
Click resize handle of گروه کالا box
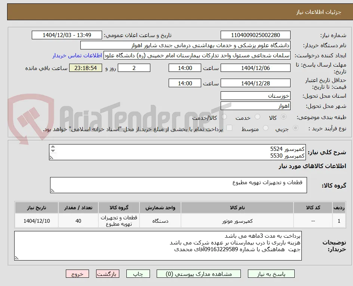52,191
